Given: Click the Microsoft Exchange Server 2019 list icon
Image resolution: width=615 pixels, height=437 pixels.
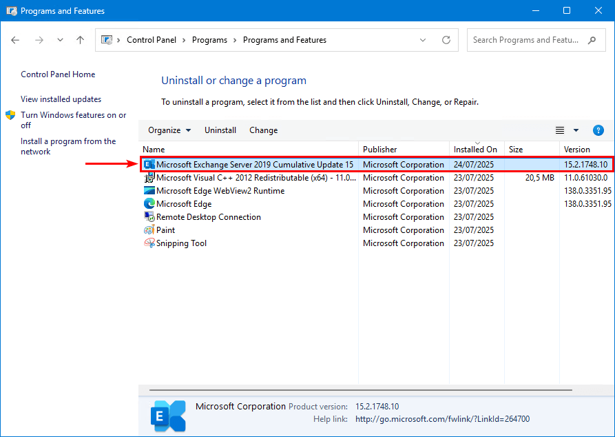Looking at the screenshot, I should pos(149,165).
